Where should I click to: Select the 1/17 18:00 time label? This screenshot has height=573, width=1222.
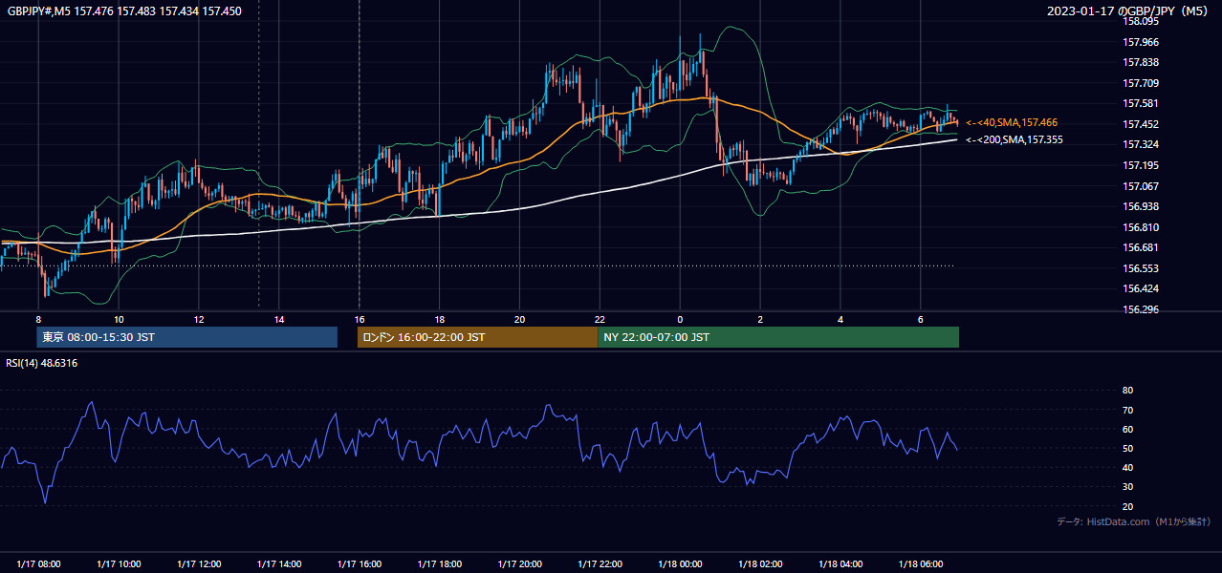(439, 563)
